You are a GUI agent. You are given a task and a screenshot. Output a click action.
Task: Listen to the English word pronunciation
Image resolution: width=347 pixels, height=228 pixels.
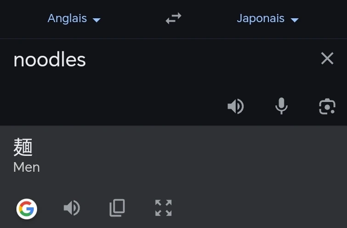pyautogui.click(x=235, y=106)
